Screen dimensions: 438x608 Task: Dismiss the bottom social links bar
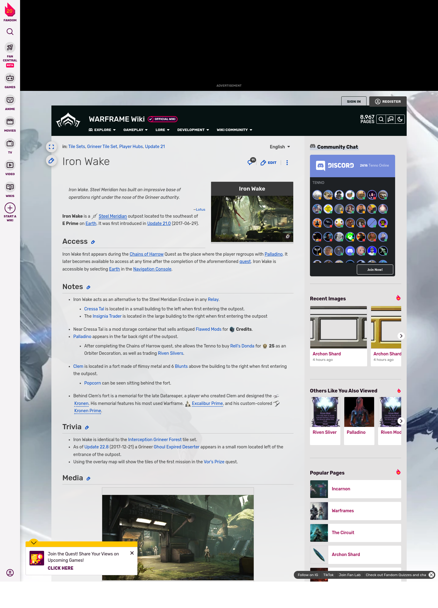point(431,575)
